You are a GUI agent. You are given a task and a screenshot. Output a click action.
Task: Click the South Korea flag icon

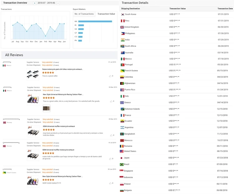pos(122,14)
